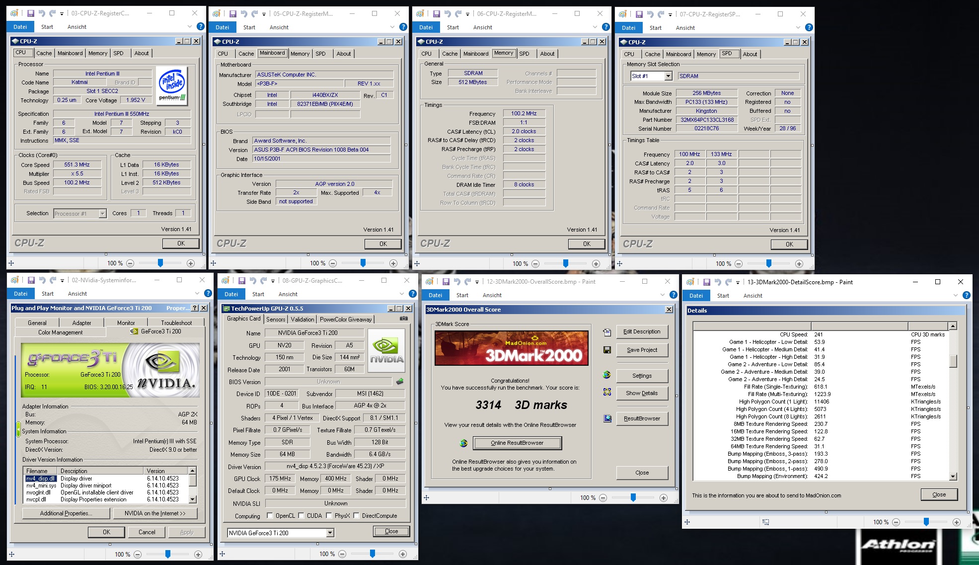This screenshot has height=565, width=979.
Task: Click the undo arrow in the 12-3DMark2000-OverallScore Paint window
Action: point(457,282)
